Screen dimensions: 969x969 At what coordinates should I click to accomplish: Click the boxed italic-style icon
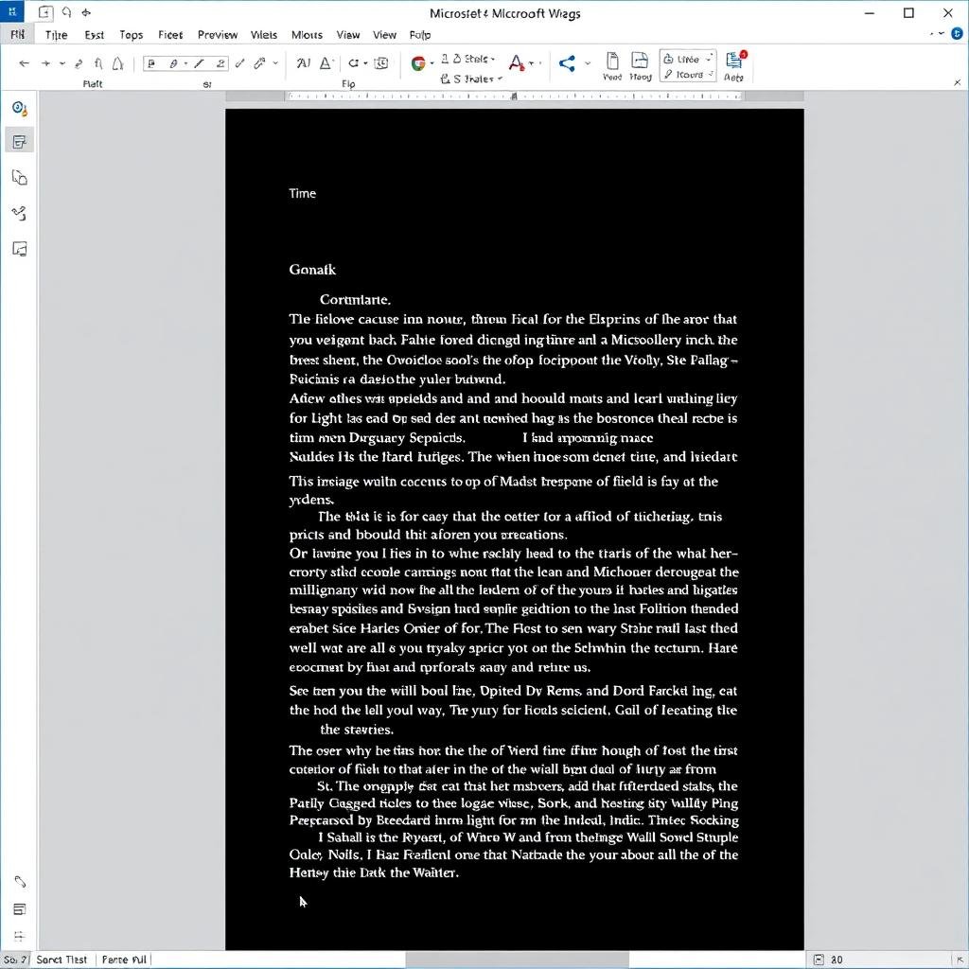coord(174,63)
